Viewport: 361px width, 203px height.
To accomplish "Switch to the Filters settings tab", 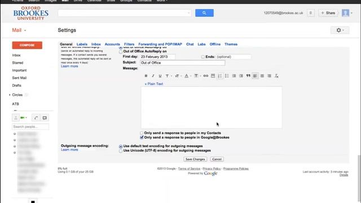I will click(x=129, y=44).
